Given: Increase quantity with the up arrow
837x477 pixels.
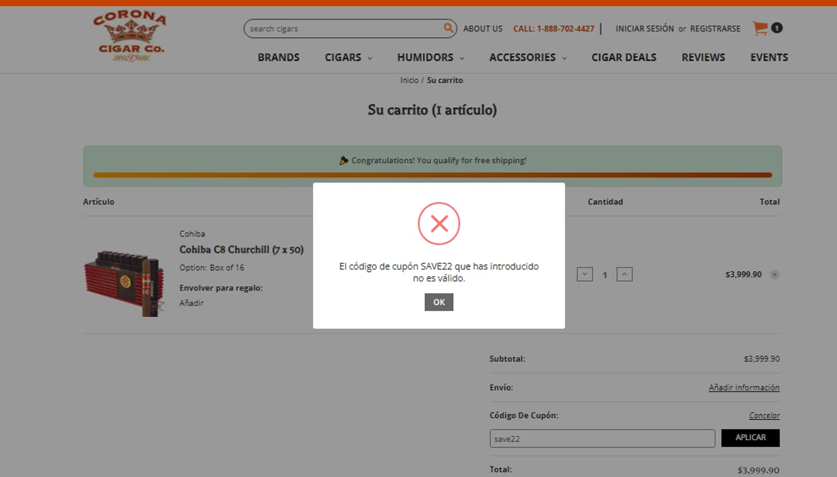Looking at the screenshot, I should 624,274.
